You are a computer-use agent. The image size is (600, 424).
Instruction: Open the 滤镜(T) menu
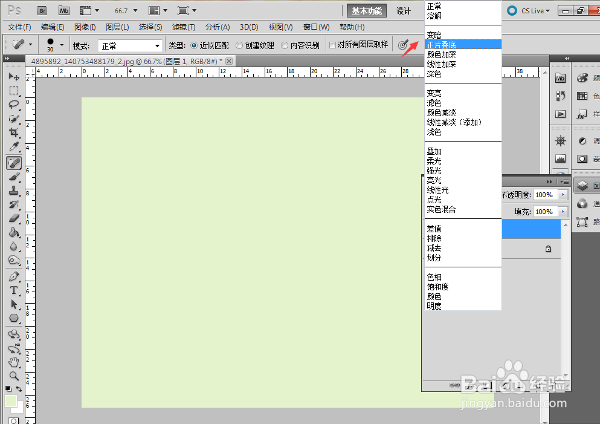click(184, 27)
